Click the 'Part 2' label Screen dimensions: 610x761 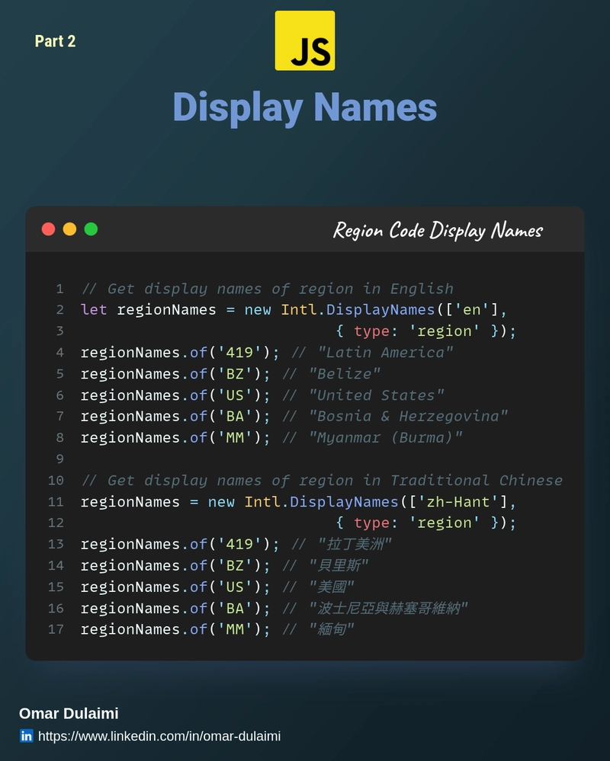[x=55, y=41]
